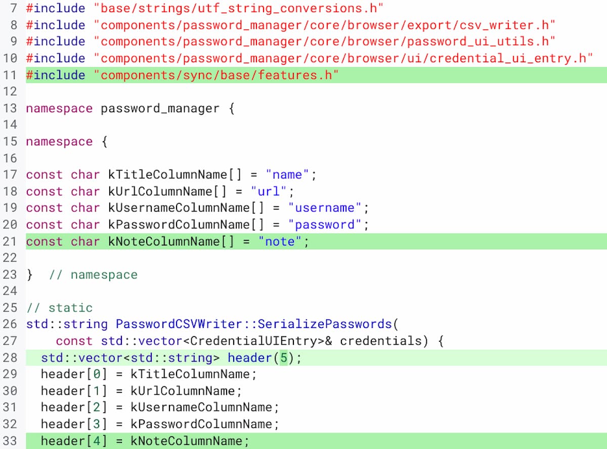Click the highlighted 5 in header(5)

tap(283, 358)
